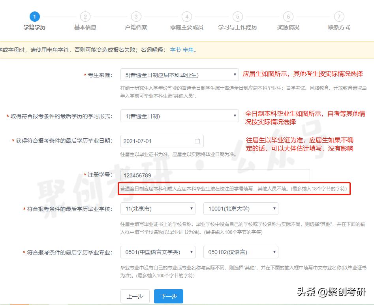Click the step 1 学籍学历 circle icon
Screen dimensions: 374x305
tap(35, 17)
